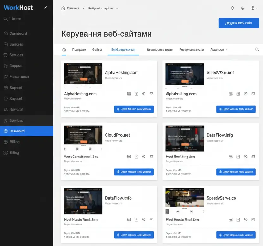The image size is (263, 246).
Task: Click the backup restore icon on CloudPro.net card
Action: click(144, 156)
